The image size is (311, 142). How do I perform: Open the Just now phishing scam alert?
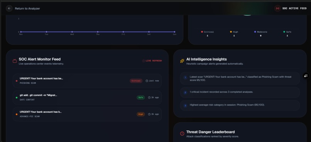click(x=87, y=81)
